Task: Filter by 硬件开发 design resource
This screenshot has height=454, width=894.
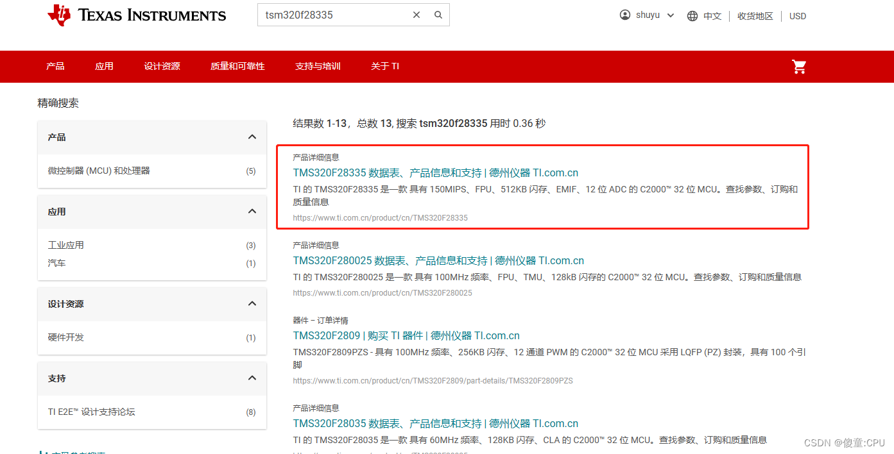Action: 66,337
